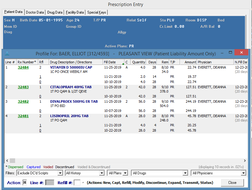Open the All Physicians filter dropdown
Screen dimensions: 252x190
[x=243, y=173]
